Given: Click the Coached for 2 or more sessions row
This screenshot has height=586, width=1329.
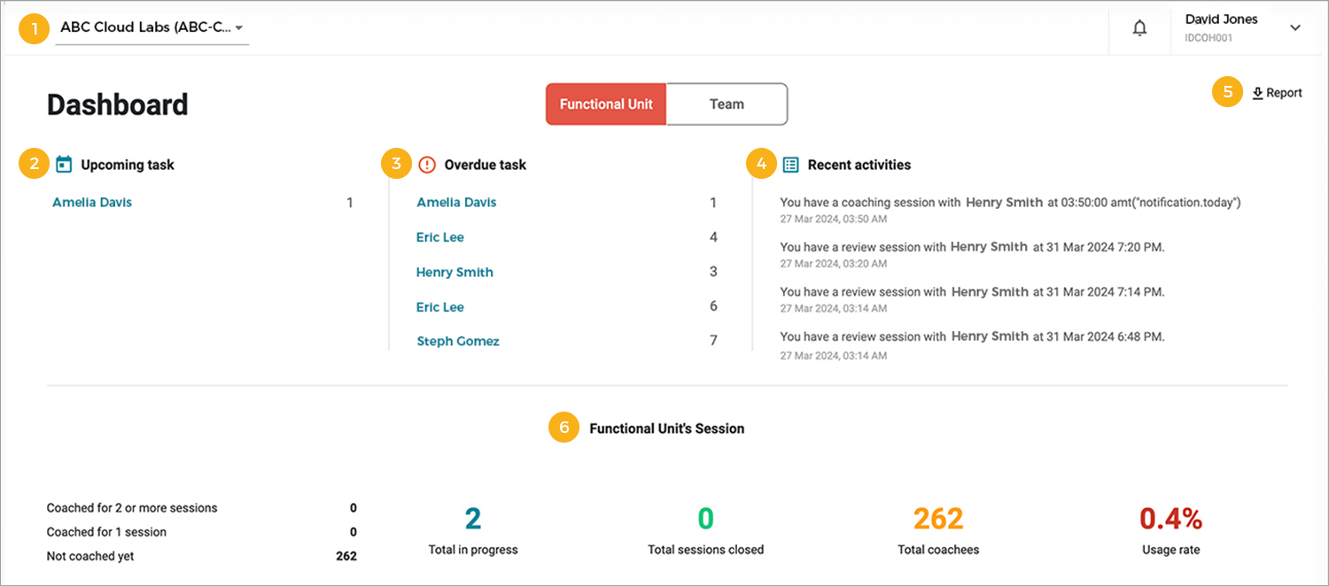Looking at the screenshot, I should coord(202,508).
